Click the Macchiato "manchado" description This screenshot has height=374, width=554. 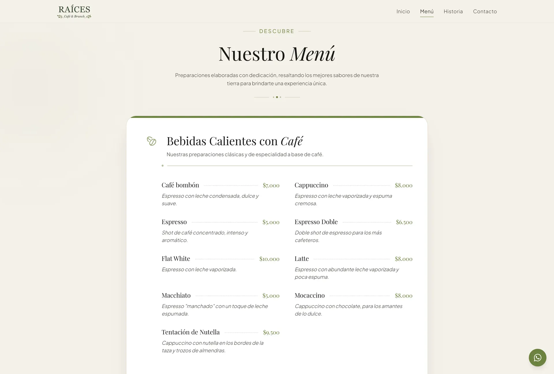(x=215, y=310)
